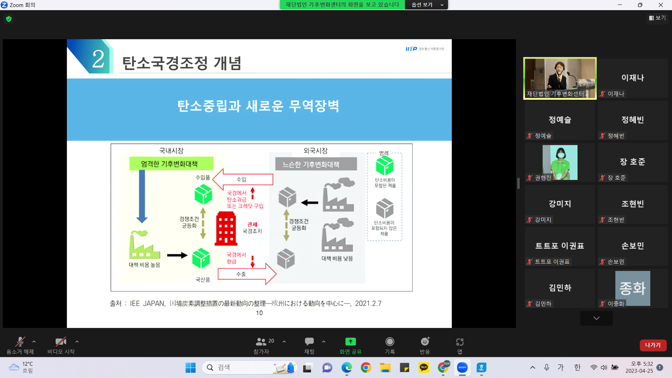Open File Explorer from taskbar
Viewport: 672px width, 378px height.
385,367
